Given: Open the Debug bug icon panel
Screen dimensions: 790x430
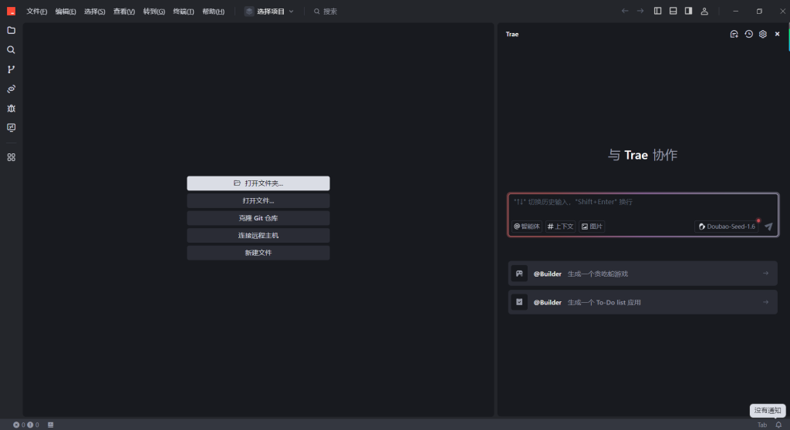Looking at the screenshot, I should [x=11, y=108].
